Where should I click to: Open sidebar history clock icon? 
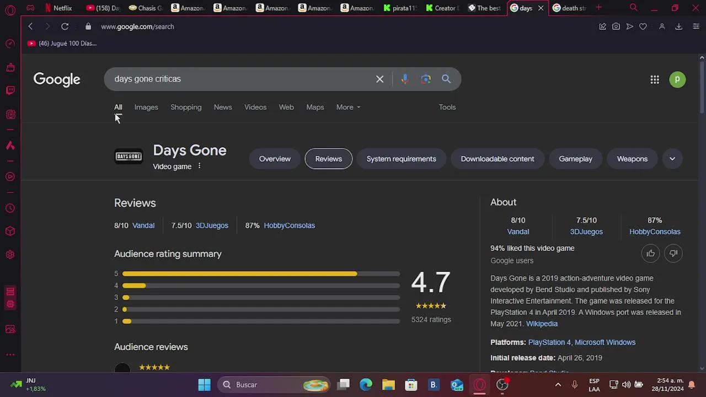pos(10,208)
